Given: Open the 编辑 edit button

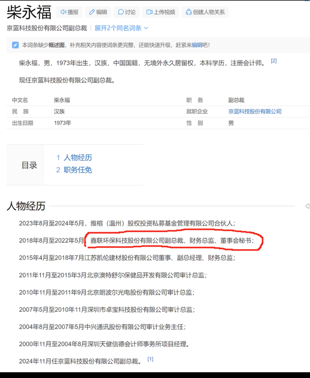Looking at the screenshot, I should [98, 12].
